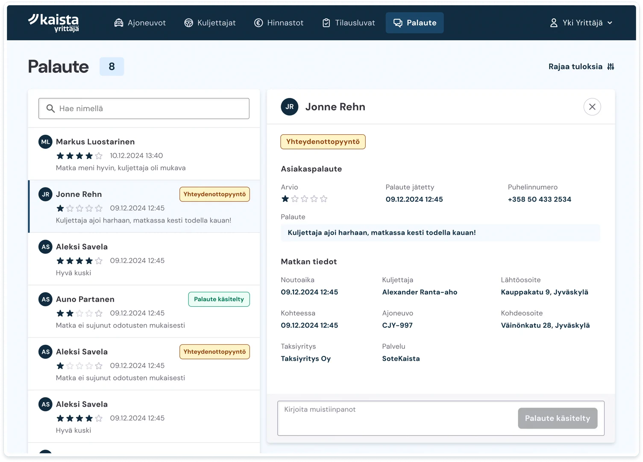This screenshot has height=462, width=643.
Task: Click Taksiyritys Oy company value
Action: point(306,358)
